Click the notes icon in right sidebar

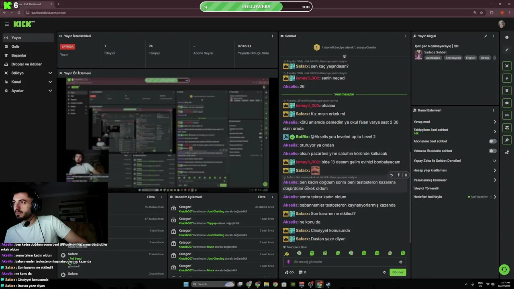tap(507, 91)
